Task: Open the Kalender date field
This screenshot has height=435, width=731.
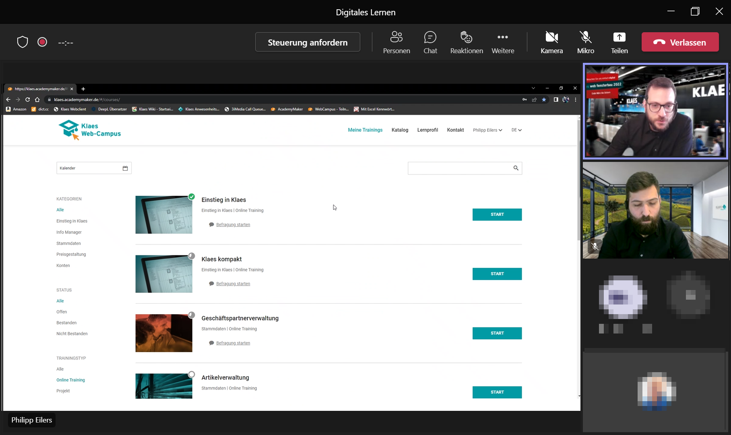Action: (94, 168)
